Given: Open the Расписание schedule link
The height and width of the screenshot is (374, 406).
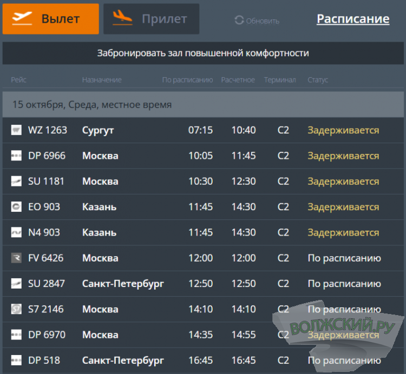Looking at the screenshot, I should [x=352, y=19].
